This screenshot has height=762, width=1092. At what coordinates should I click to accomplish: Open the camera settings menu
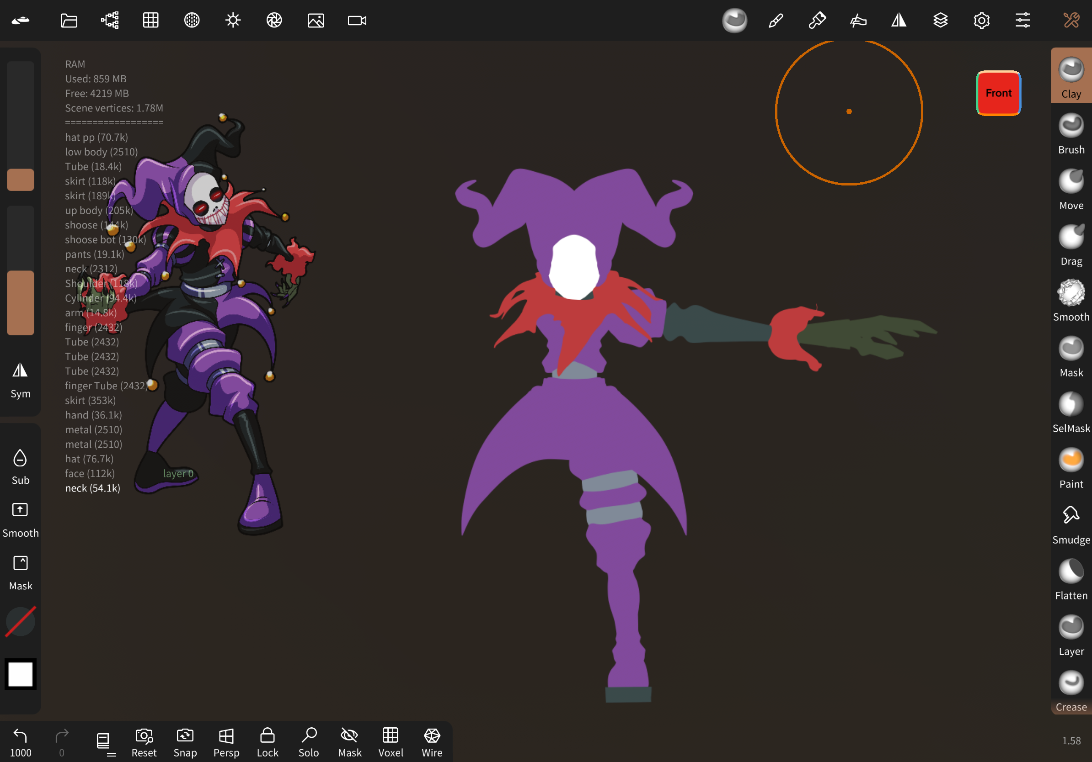tap(357, 21)
